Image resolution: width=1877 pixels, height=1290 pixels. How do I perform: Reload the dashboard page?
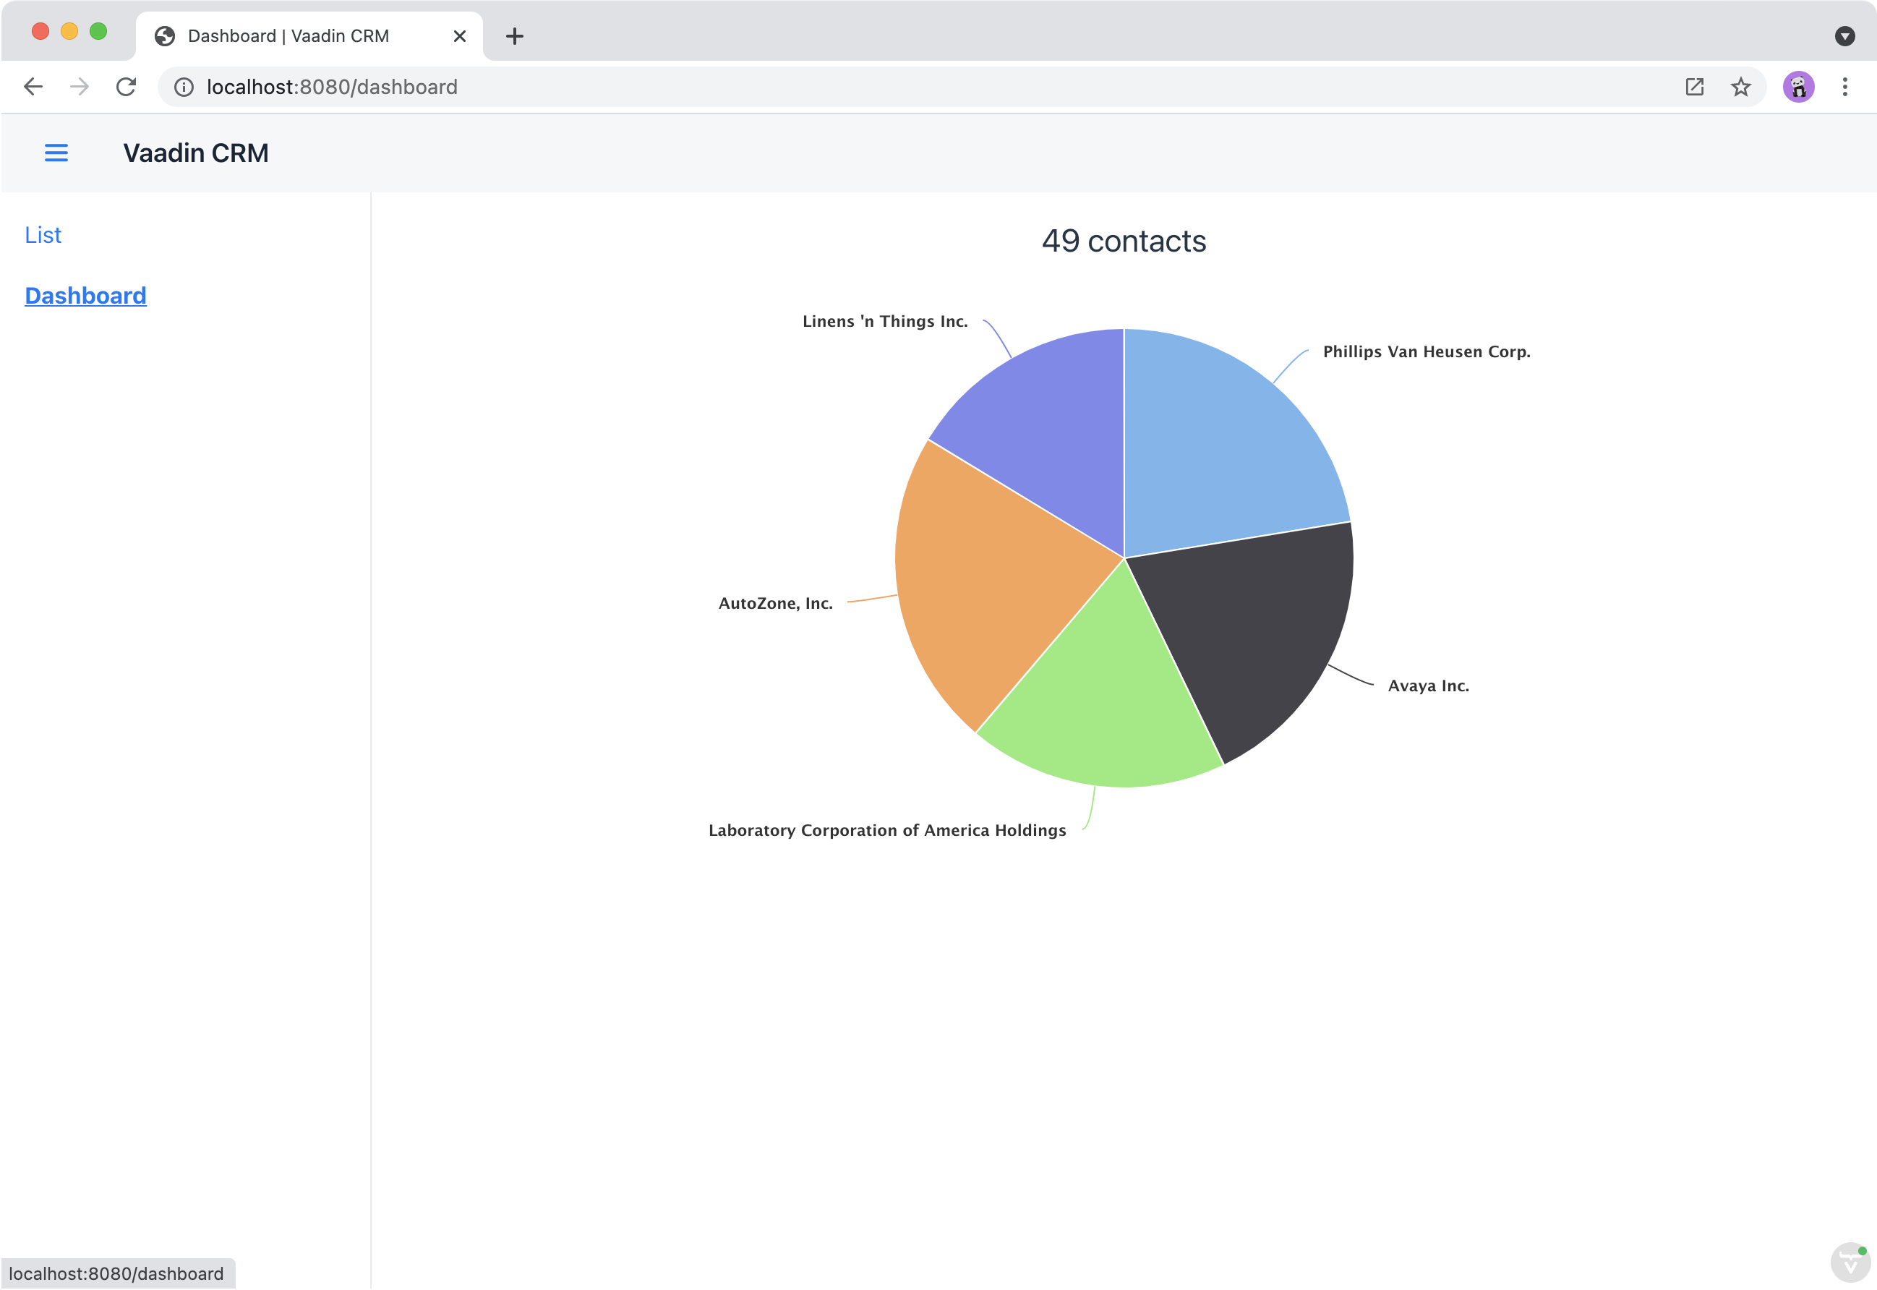pos(127,87)
